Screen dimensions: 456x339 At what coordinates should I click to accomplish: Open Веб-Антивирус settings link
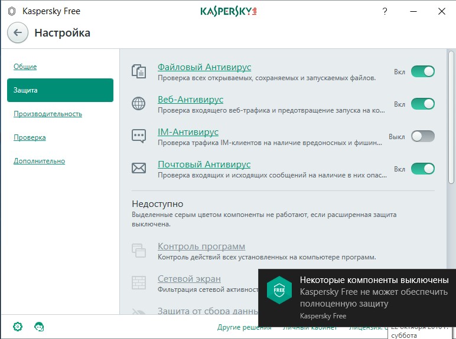(x=190, y=99)
